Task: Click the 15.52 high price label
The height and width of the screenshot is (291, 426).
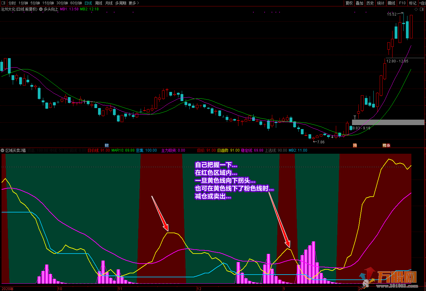Action: click(x=392, y=14)
